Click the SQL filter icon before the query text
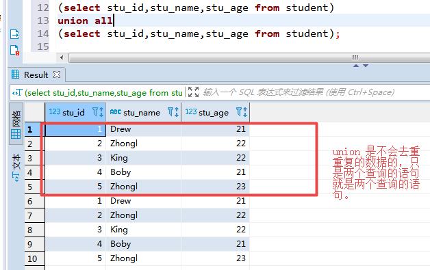Image resolution: width=430 pixels, height=270 pixels. coord(17,93)
